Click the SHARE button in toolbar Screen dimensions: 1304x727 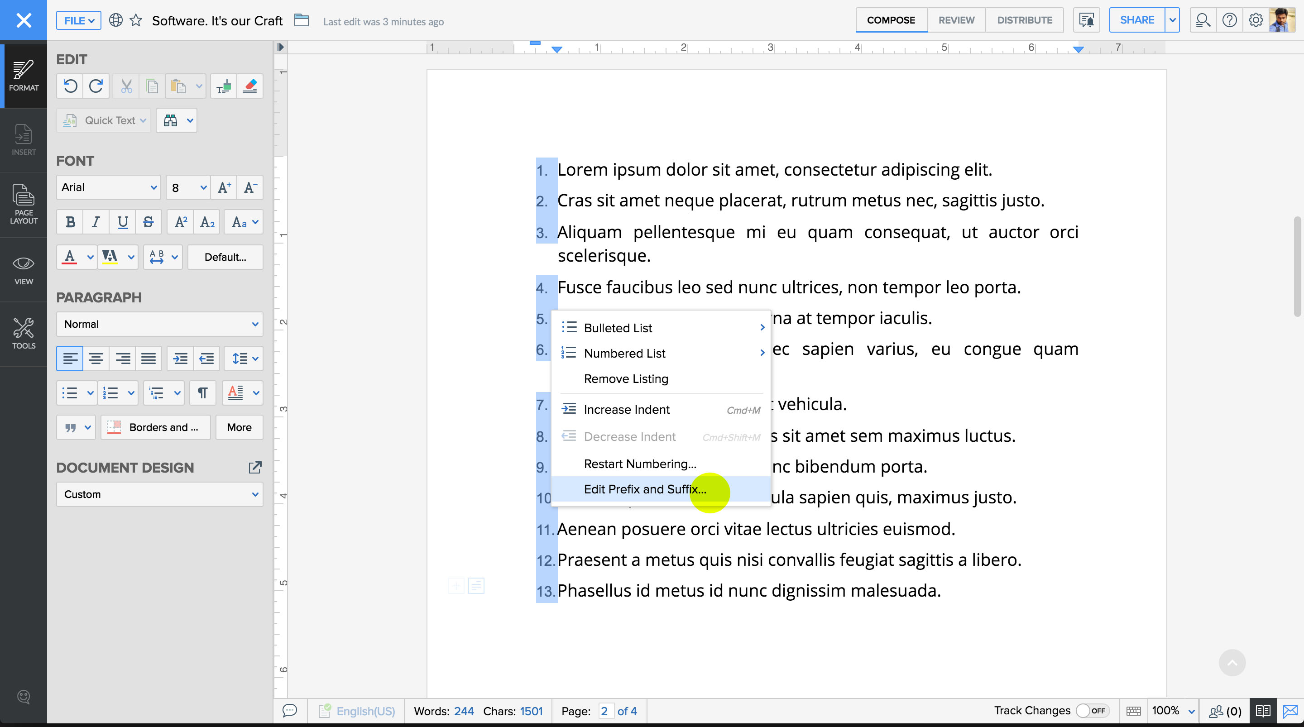point(1138,20)
